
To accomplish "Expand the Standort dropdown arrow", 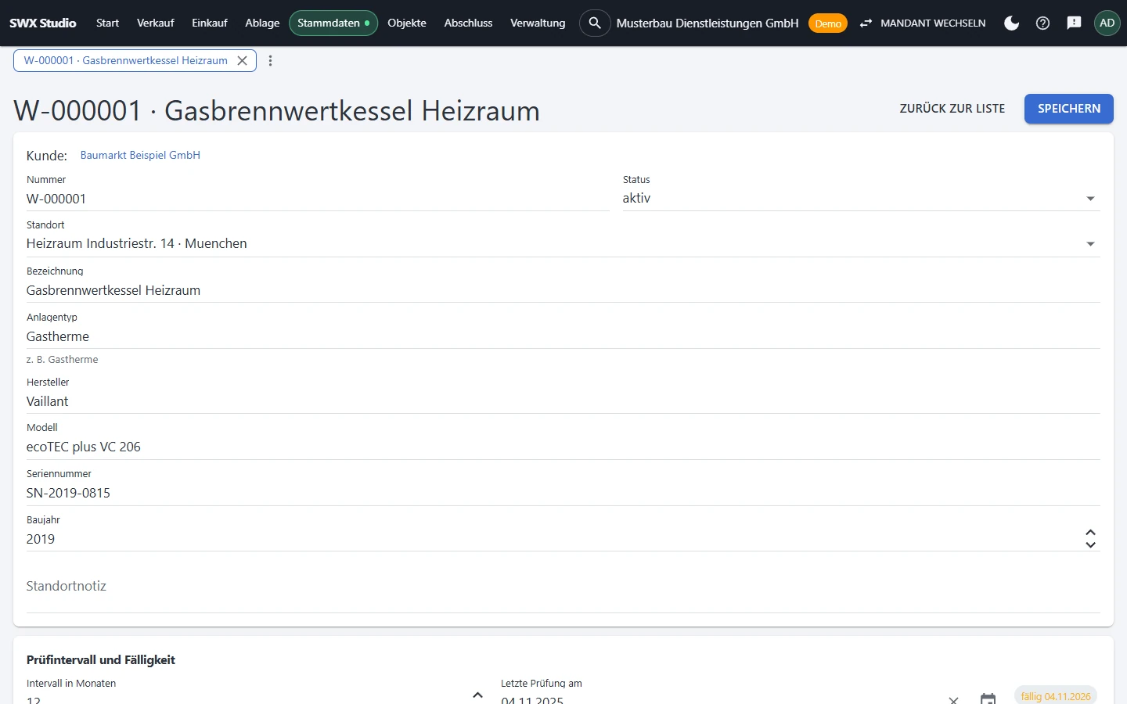I will (x=1090, y=244).
